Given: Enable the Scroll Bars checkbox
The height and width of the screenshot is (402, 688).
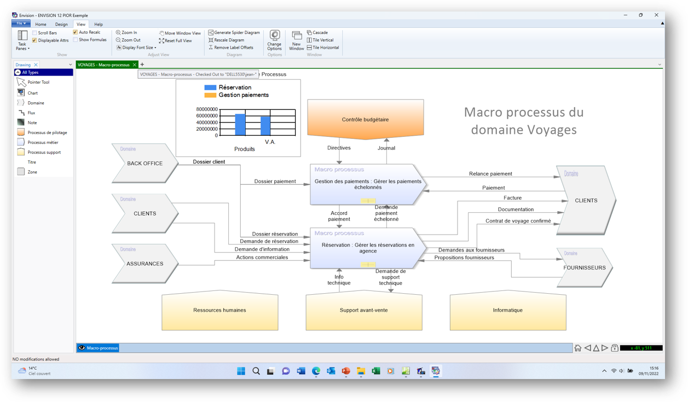Looking at the screenshot, I should coord(34,33).
